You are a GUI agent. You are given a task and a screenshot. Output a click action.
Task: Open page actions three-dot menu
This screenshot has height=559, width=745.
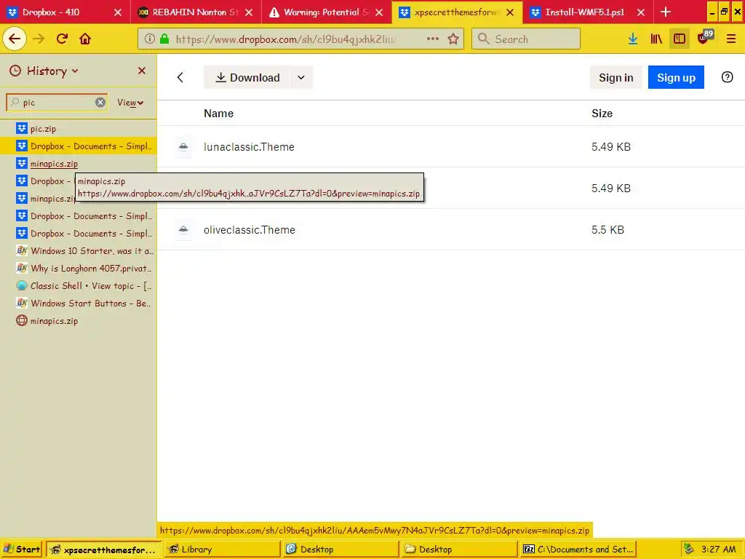(x=432, y=39)
